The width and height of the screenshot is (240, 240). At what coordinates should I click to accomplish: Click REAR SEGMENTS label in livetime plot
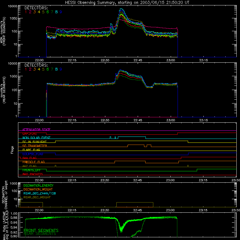click(40, 234)
